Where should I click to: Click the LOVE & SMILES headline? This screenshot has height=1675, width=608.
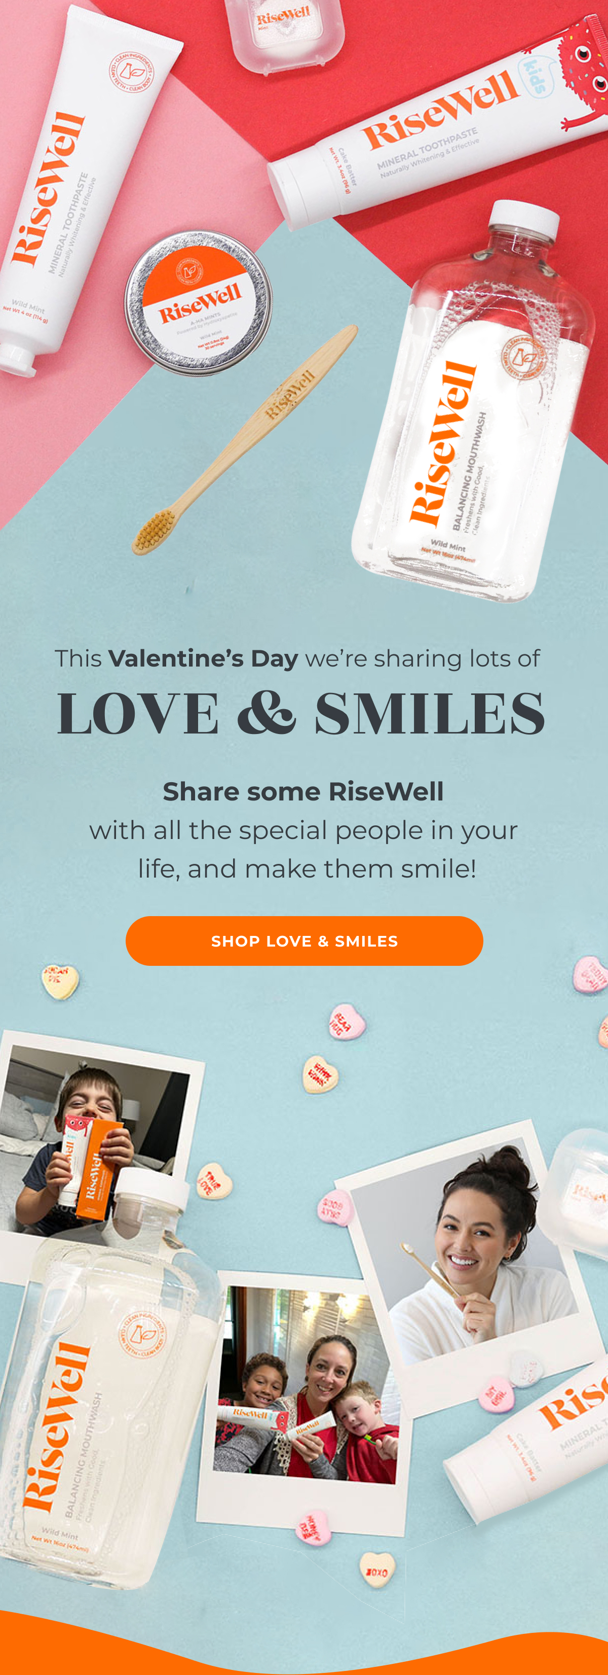(x=301, y=713)
